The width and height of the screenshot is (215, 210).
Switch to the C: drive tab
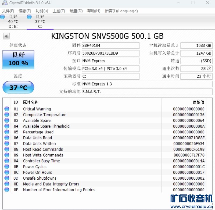(40, 22)
